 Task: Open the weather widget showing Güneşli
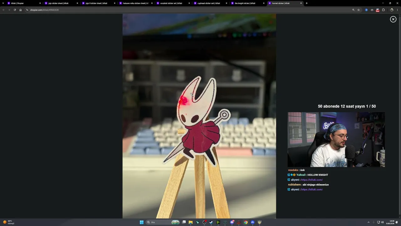click(x=9, y=222)
